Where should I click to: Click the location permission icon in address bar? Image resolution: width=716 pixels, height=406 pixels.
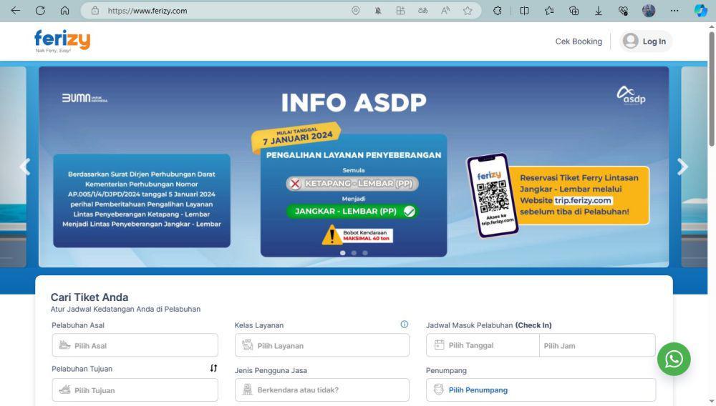tap(356, 11)
